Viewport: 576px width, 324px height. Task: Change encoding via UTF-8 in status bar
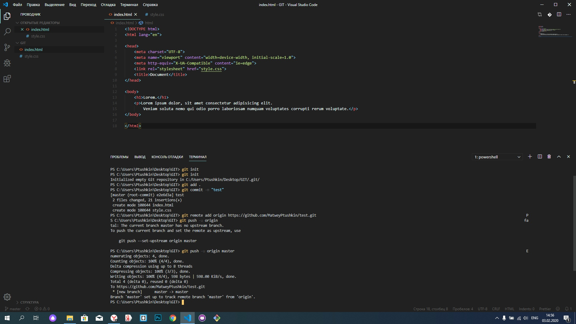pyautogui.click(x=482, y=309)
